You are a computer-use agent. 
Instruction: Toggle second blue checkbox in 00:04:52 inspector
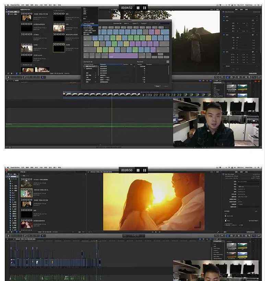224,21
